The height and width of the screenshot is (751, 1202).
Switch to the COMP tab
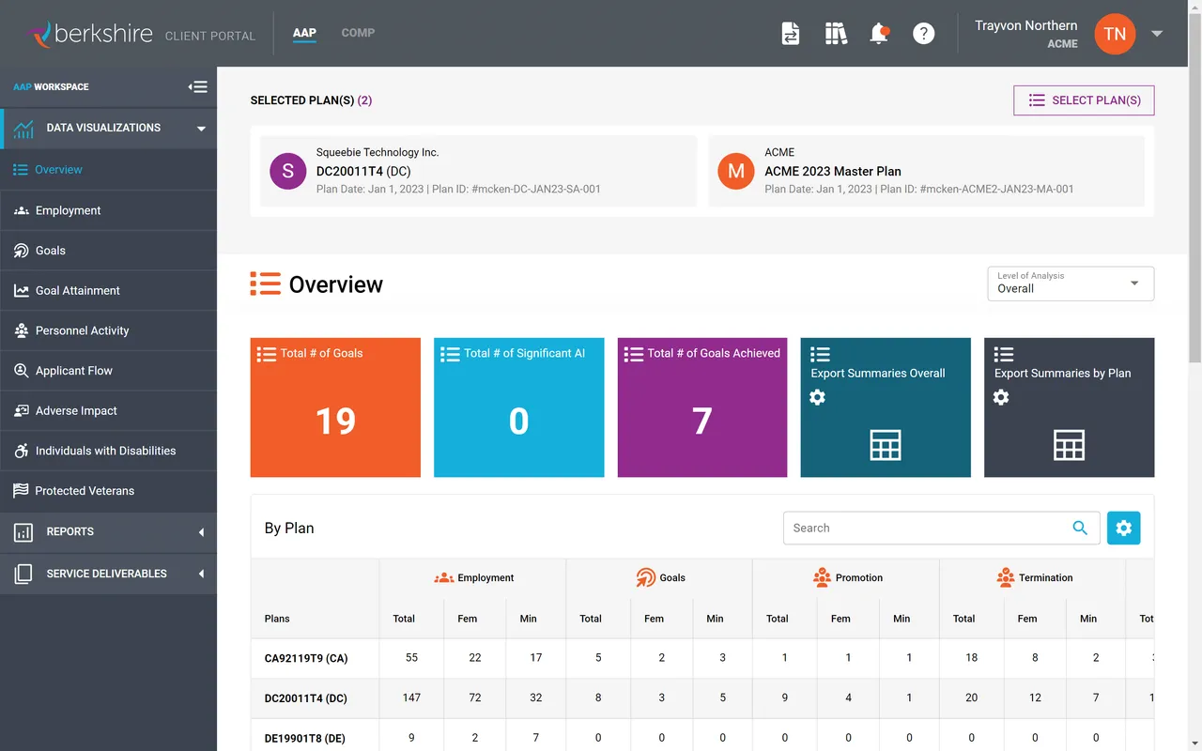[x=358, y=33]
